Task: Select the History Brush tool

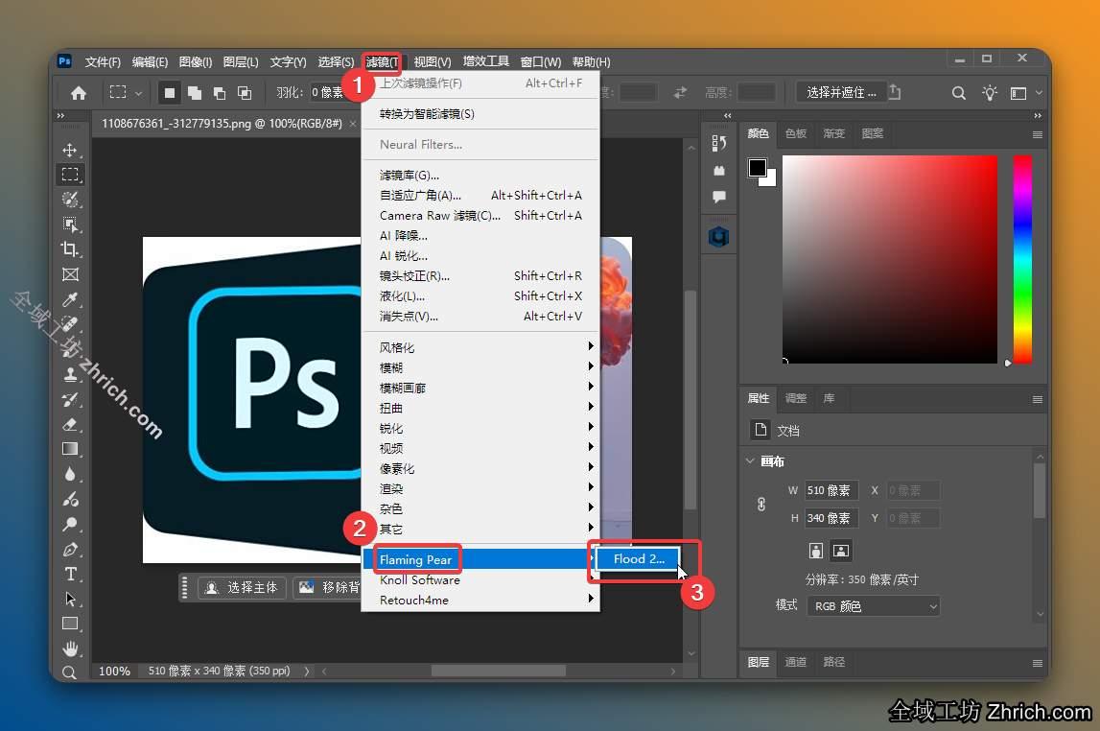Action: coord(69,400)
